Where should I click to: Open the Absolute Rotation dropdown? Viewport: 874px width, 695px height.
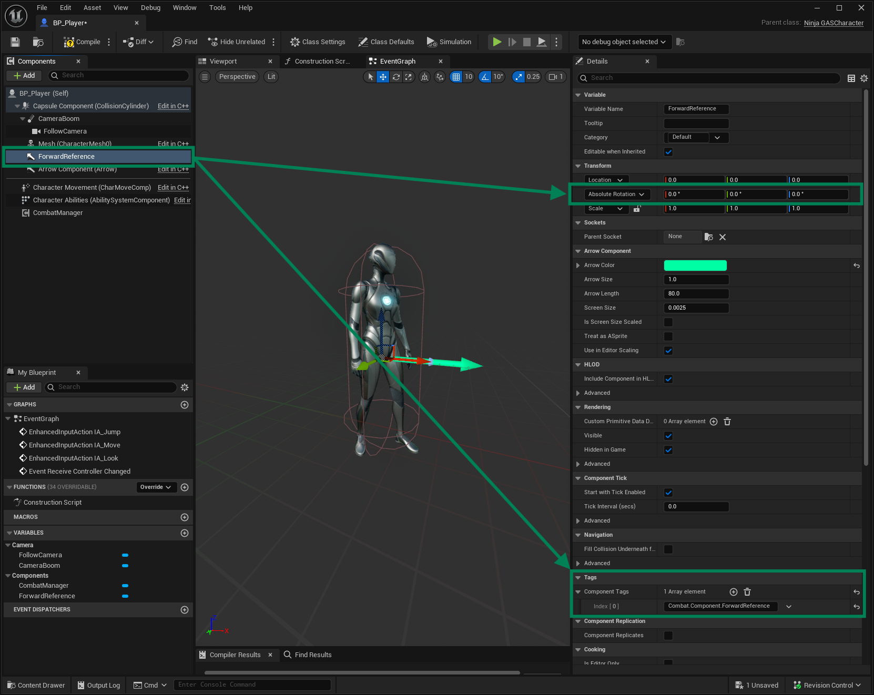click(x=616, y=195)
